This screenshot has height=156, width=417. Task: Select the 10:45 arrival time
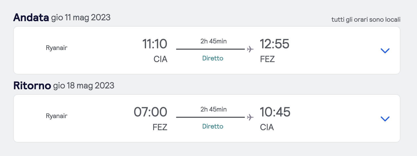[x=275, y=112]
